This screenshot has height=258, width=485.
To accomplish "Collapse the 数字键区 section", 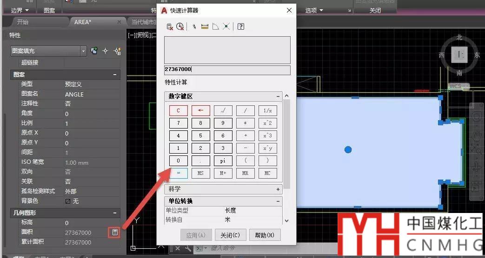I will coord(278,97).
